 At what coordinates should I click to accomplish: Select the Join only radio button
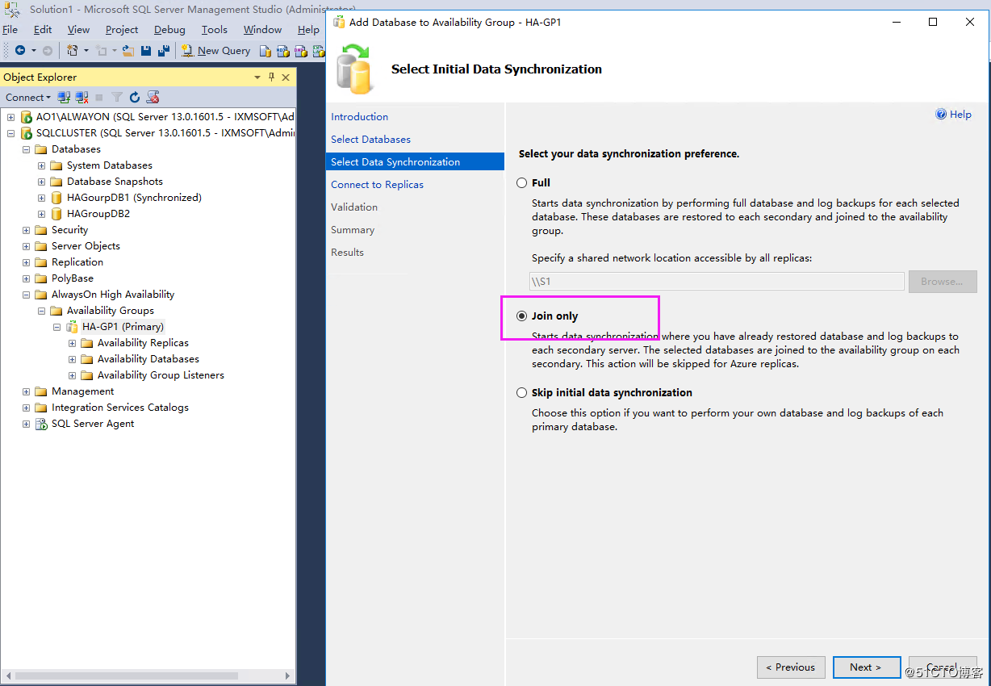point(521,317)
